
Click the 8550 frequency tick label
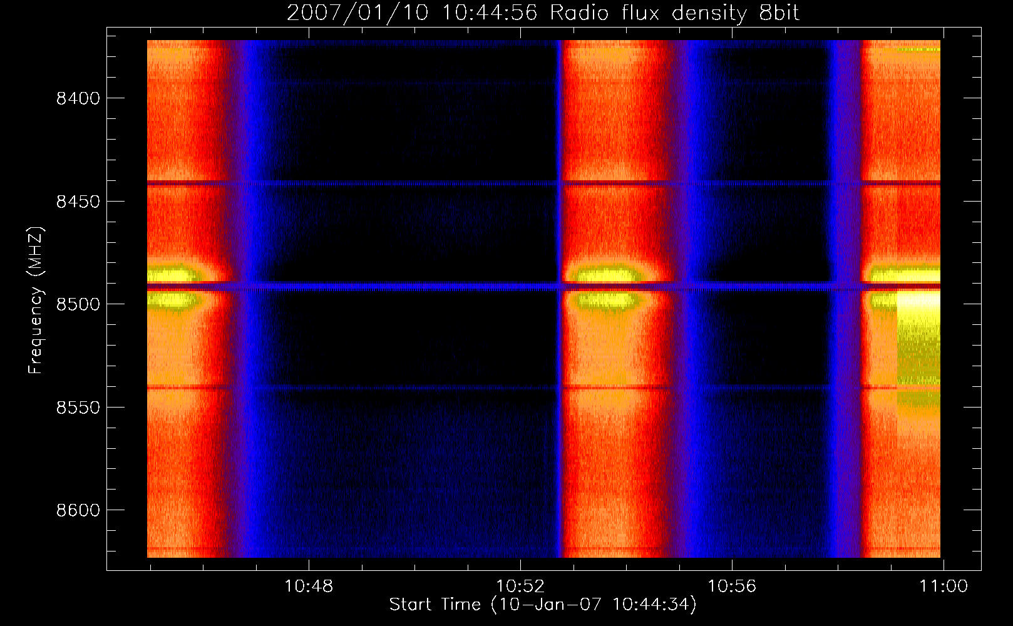click(78, 408)
